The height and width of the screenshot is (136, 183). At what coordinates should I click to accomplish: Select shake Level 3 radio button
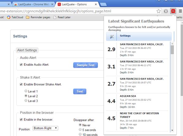(26, 101)
